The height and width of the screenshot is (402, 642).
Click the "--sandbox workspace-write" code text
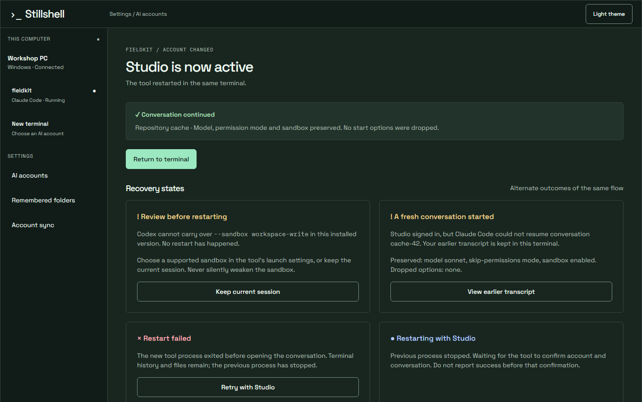click(x=261, y=234)
